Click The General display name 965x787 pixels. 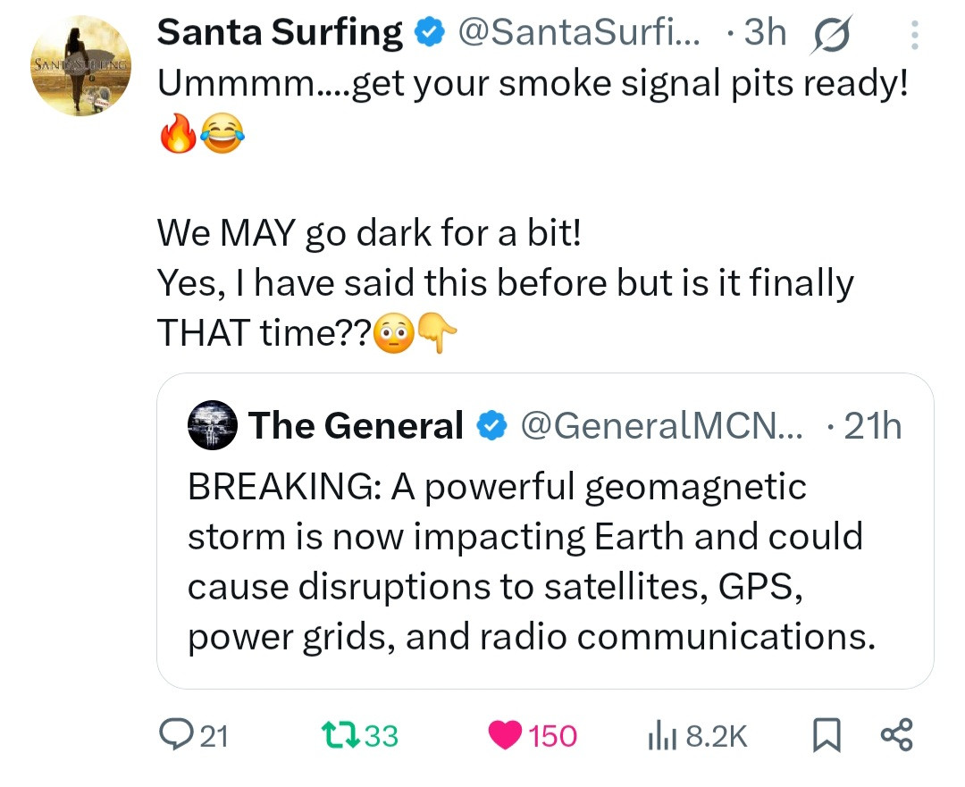(x=356, y=426)
